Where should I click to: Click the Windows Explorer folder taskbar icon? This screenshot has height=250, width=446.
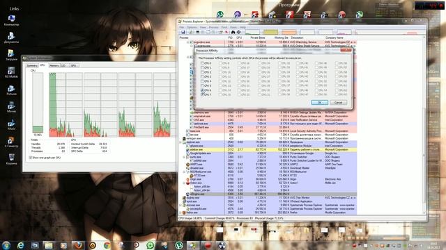click(49, 245)
